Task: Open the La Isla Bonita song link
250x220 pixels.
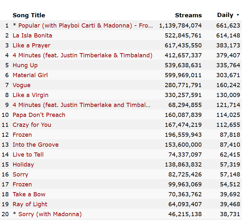Action: [x=32, y=35]
